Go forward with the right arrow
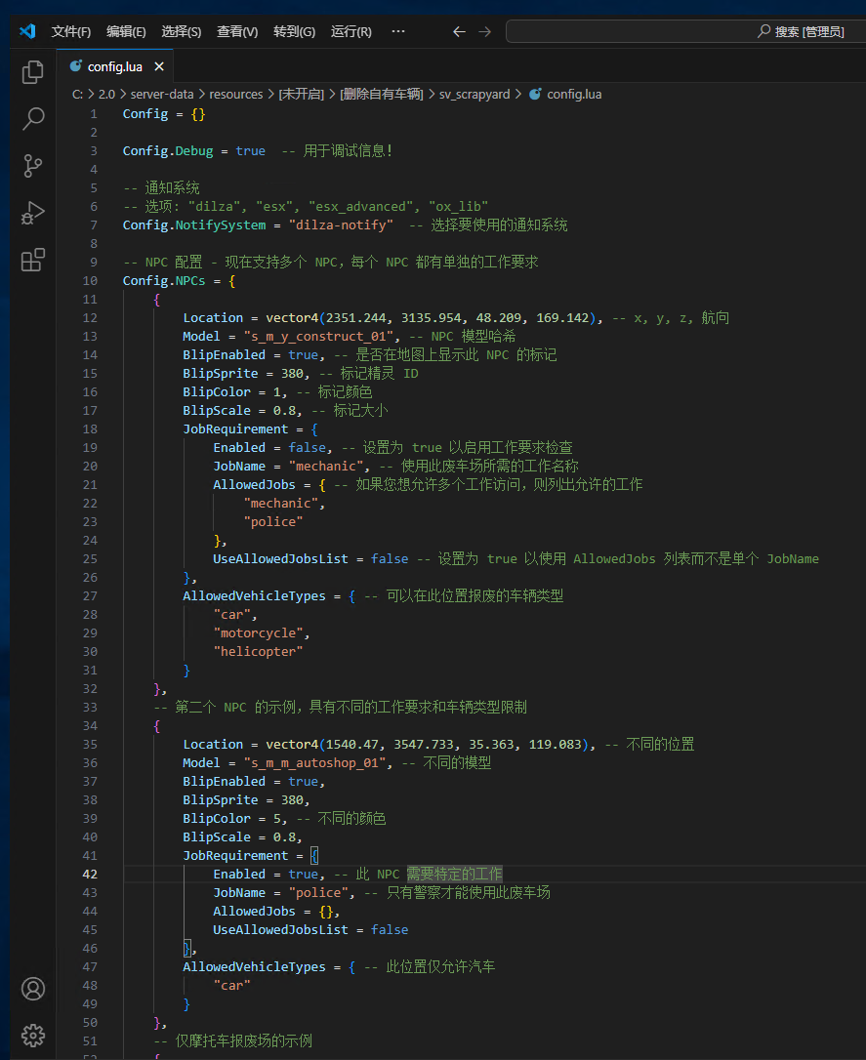Screen dimensions: 866x1060 click(485, 31)
